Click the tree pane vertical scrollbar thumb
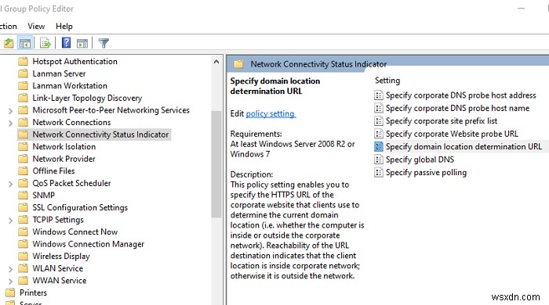 (216, 164)
